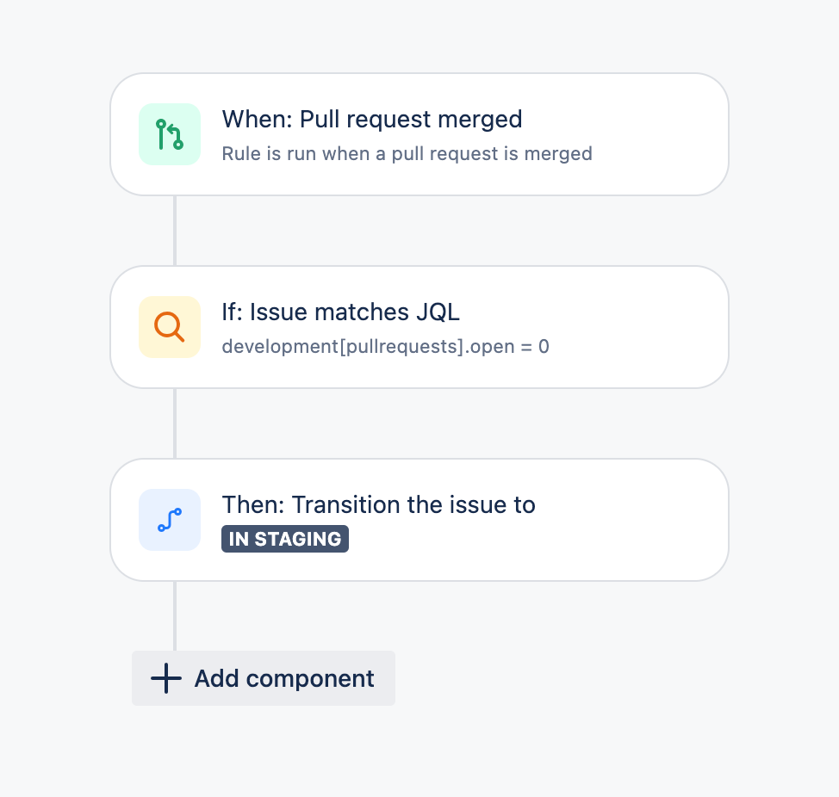Click the word 'Then:' on the action card
This screenshot has width=839, height=797.
click(x=253, y=505)
